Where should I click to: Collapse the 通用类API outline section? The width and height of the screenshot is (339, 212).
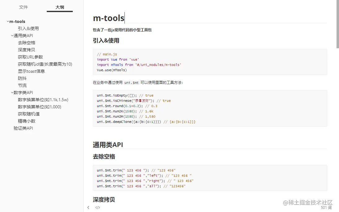[12, 36]
